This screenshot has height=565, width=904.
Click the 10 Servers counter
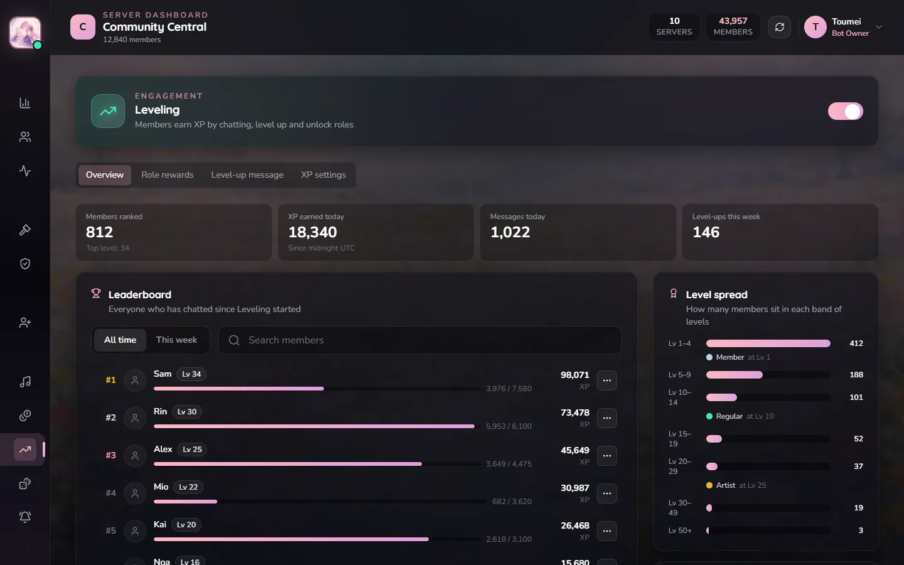click(x=674, y=26)
